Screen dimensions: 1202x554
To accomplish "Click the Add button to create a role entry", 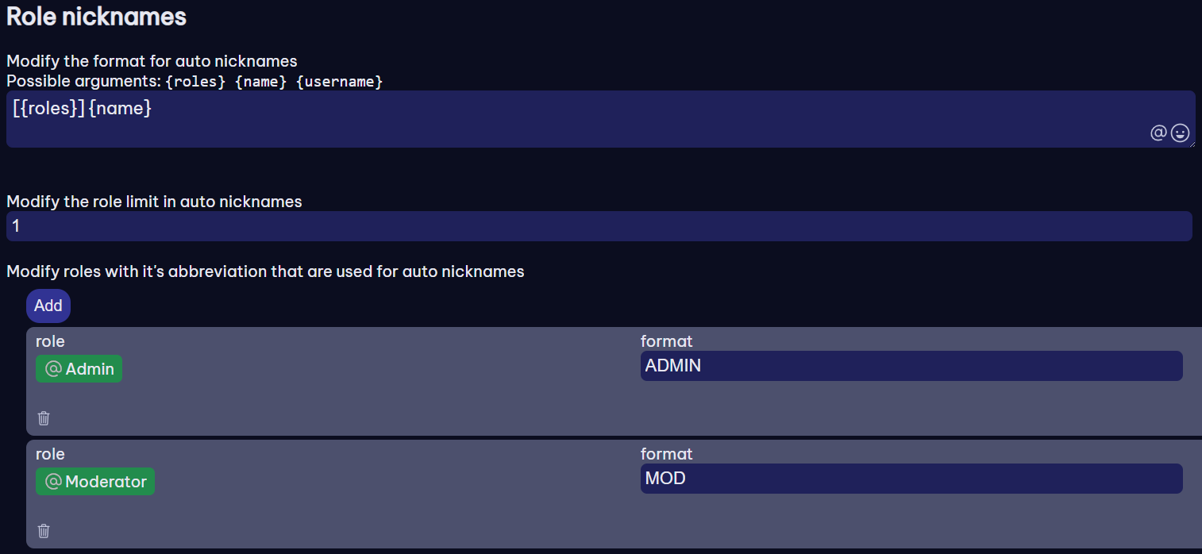I will pos(48,306).
